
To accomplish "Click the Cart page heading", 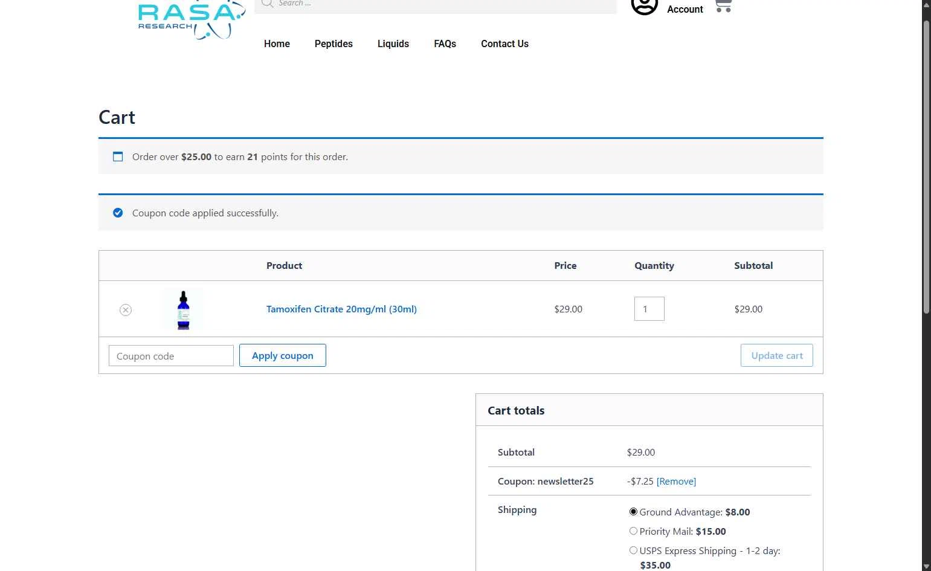I will (117, 117).
